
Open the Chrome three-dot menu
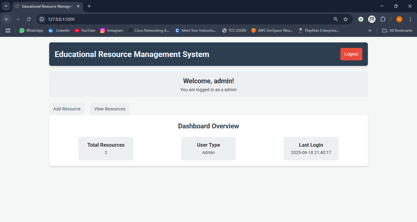pos(410,19)
